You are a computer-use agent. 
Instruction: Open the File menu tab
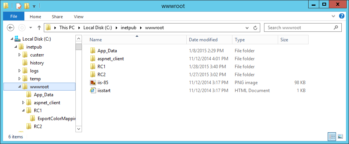pyautogui.click(x=14, y=17)
